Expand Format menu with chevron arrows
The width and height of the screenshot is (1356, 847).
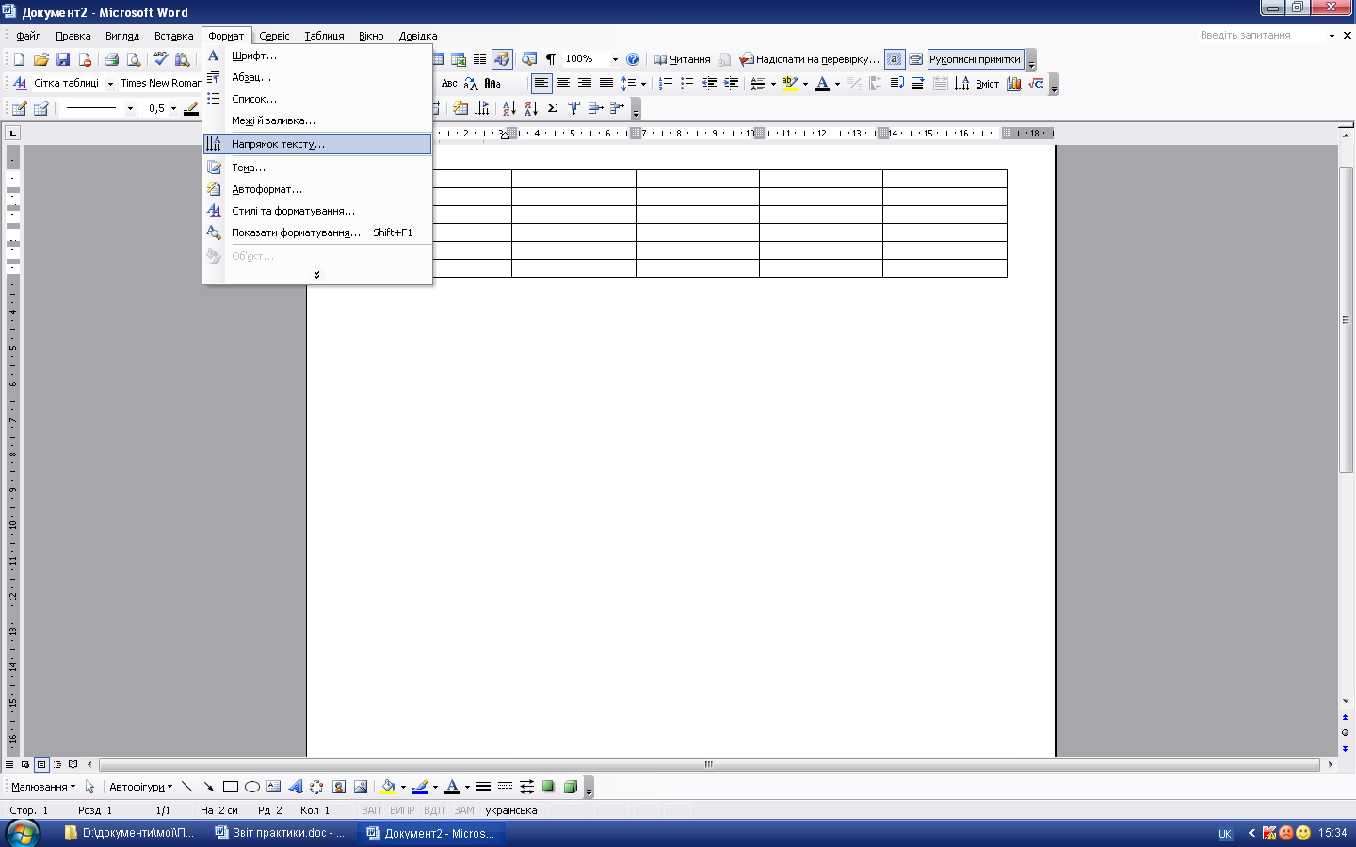[x=317, y=275]
